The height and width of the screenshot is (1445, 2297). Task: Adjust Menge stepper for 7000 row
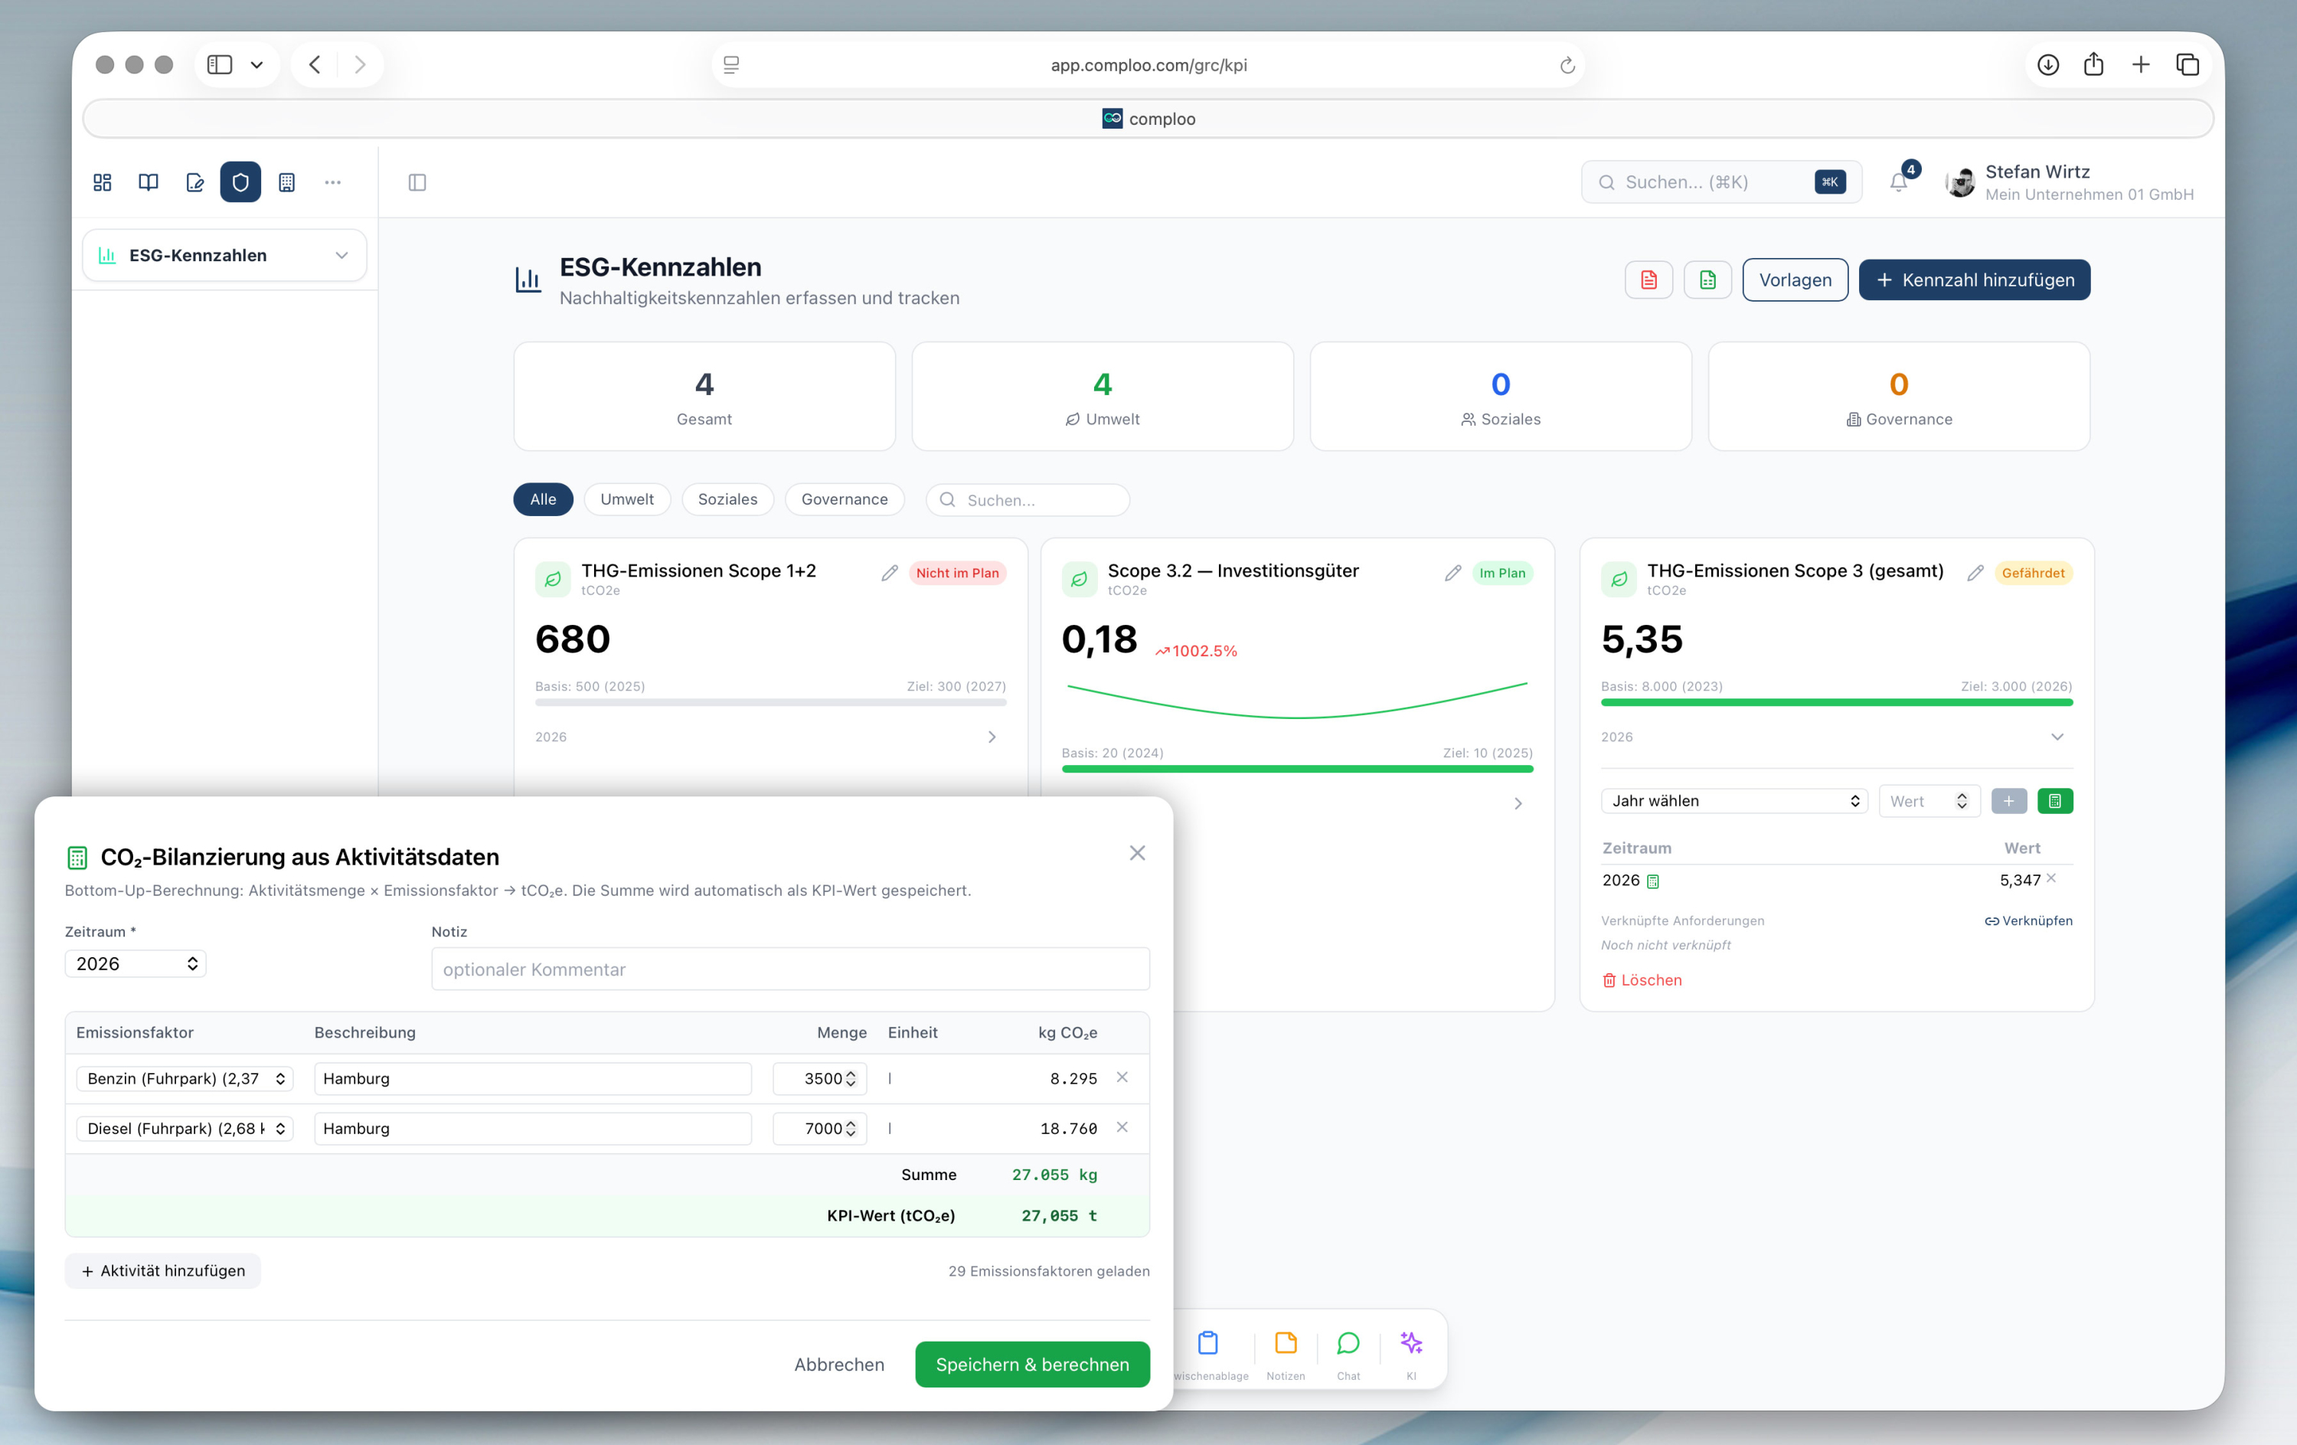pyautogui.click(x=850, y=1128)
